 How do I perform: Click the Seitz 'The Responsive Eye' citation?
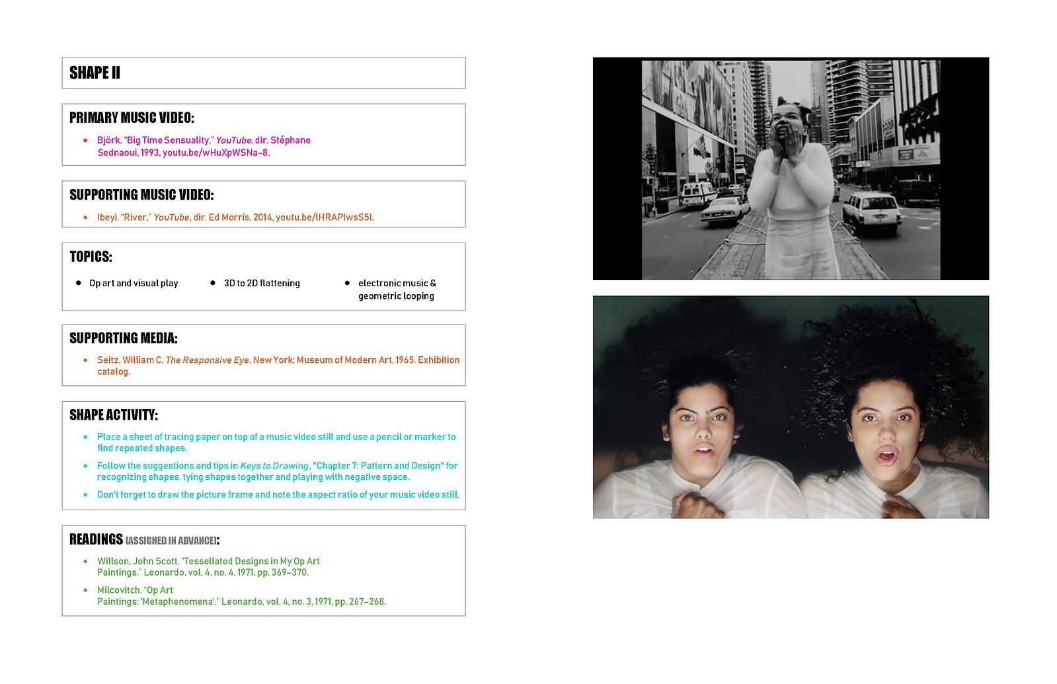click(x=278, y=365)
